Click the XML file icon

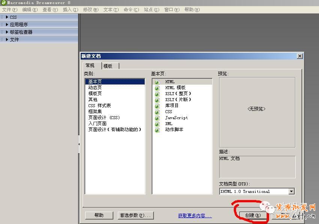157,124
